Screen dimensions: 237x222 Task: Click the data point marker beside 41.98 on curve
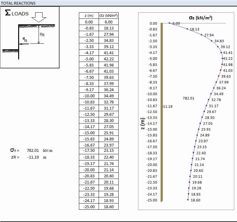[222, 64]
